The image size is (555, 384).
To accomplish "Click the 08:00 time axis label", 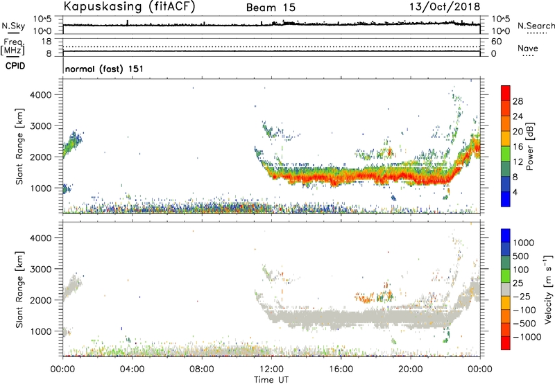I will pos(201,369).
